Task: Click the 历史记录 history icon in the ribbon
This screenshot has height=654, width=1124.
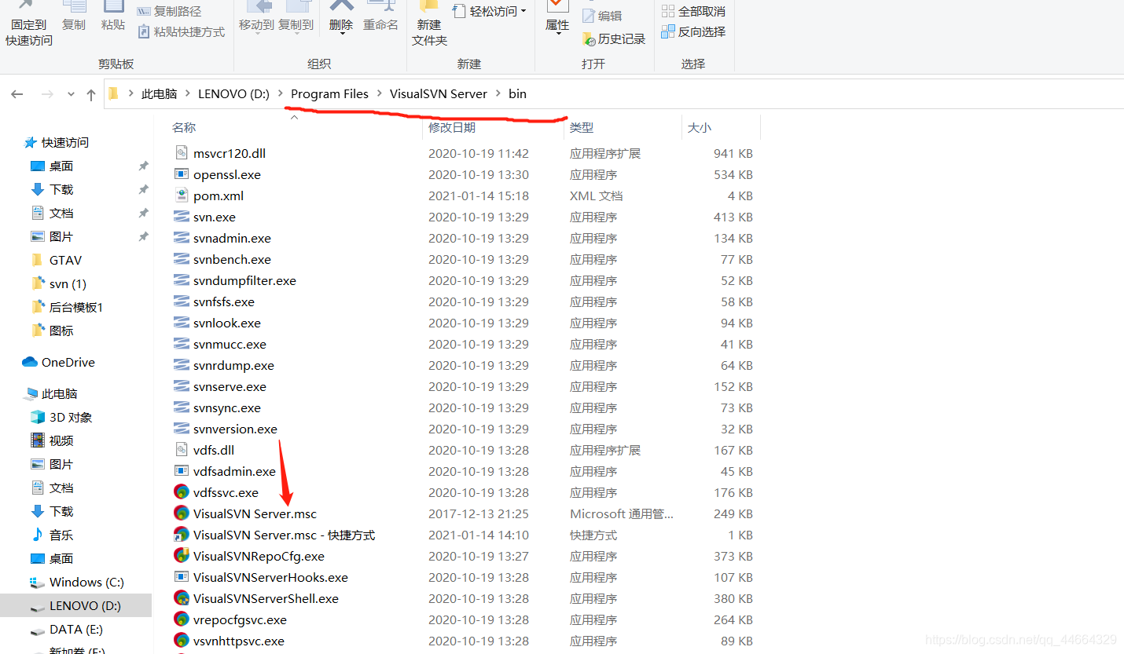Action: tap(589, 38)
